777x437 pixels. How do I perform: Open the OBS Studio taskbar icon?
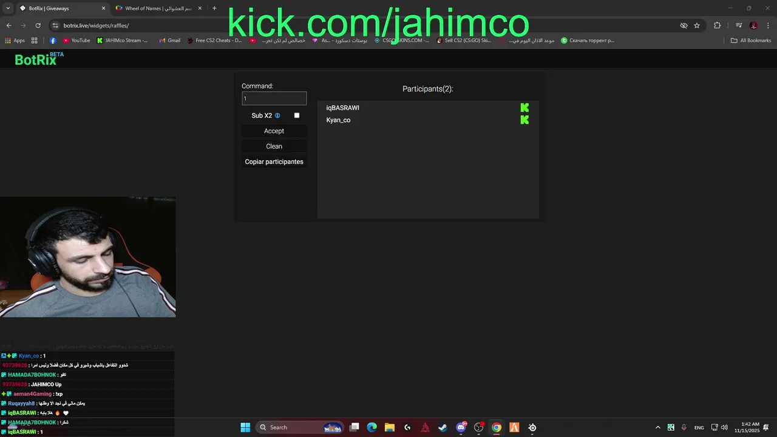click(479, 427)
